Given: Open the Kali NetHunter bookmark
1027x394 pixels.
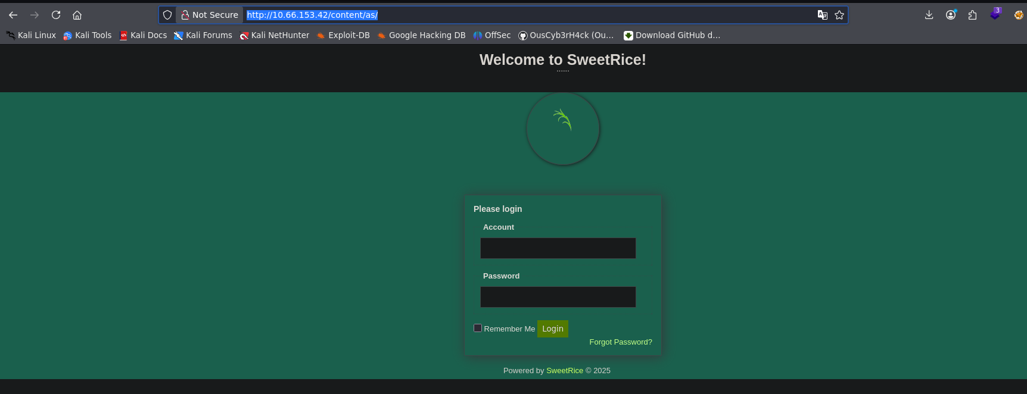Looking at the screenshot, I should click(x=275, y=35).
